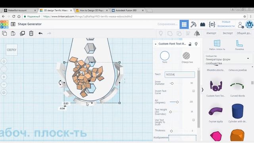The width and height of the screenshot is (254, 143).
Task: Select the Рабоч. плоск-ть workplane tool
Action: tap(217, 45)
